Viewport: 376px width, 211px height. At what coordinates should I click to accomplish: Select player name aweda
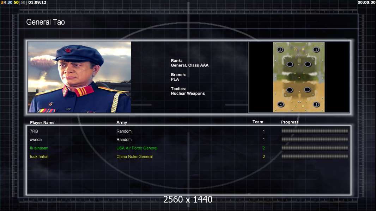[x=36, y=140]
